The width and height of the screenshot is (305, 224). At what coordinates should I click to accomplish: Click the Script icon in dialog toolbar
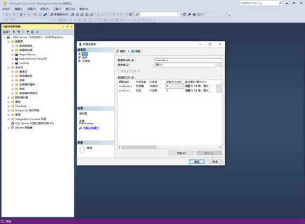pyautogui.click(x=118, y=51)
